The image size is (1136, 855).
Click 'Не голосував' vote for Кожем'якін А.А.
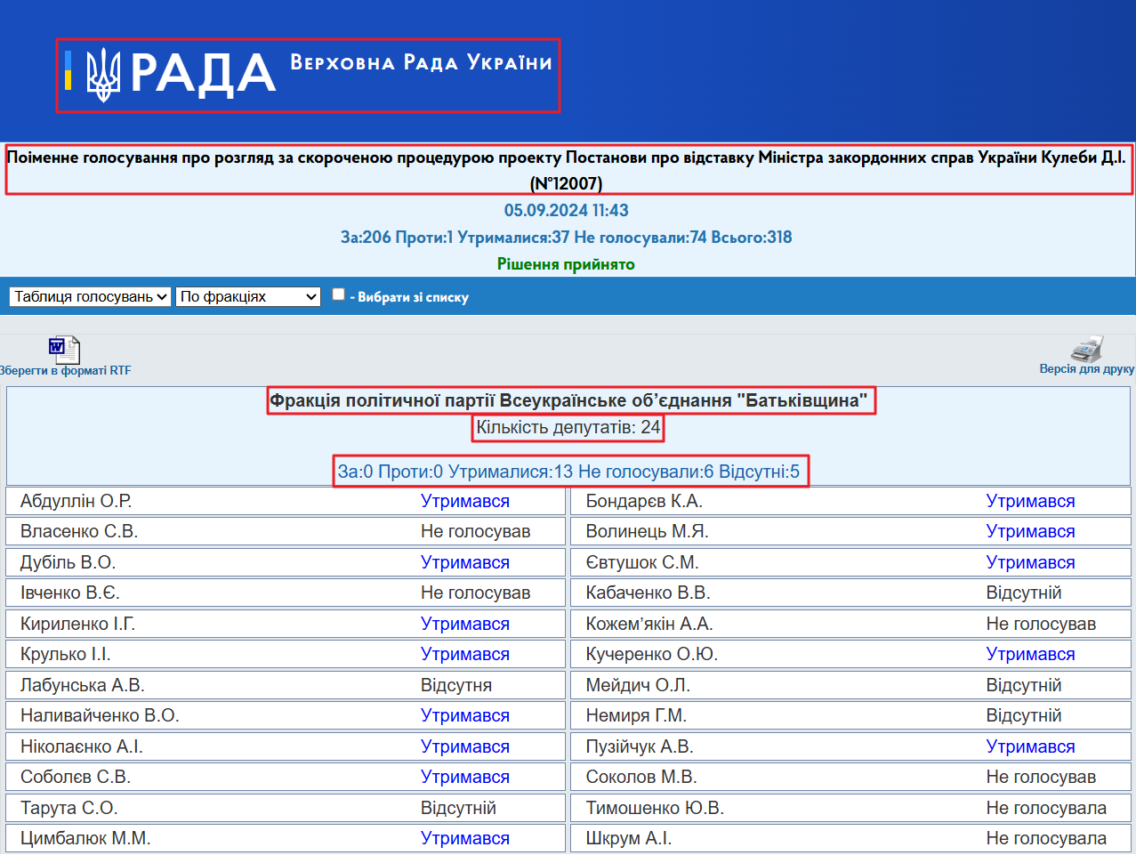pyautogui.click(x=1041, y=624)
